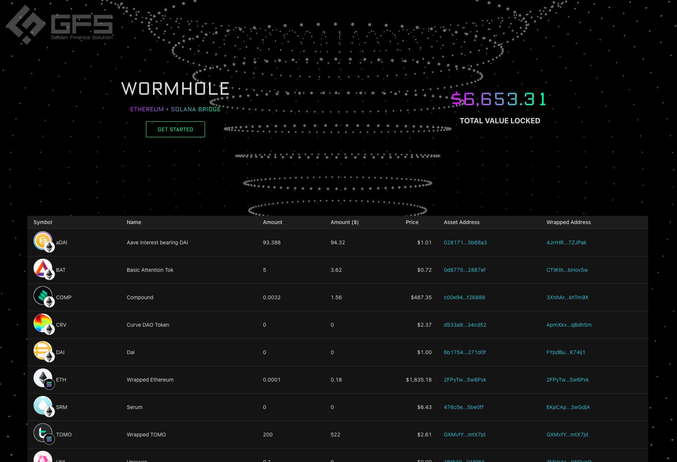Click the Wrapped TOMO name cell

coord(146,435)
